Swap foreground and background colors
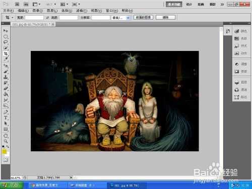Viewport: 252px width, 189px height. (x=8, y=147)
